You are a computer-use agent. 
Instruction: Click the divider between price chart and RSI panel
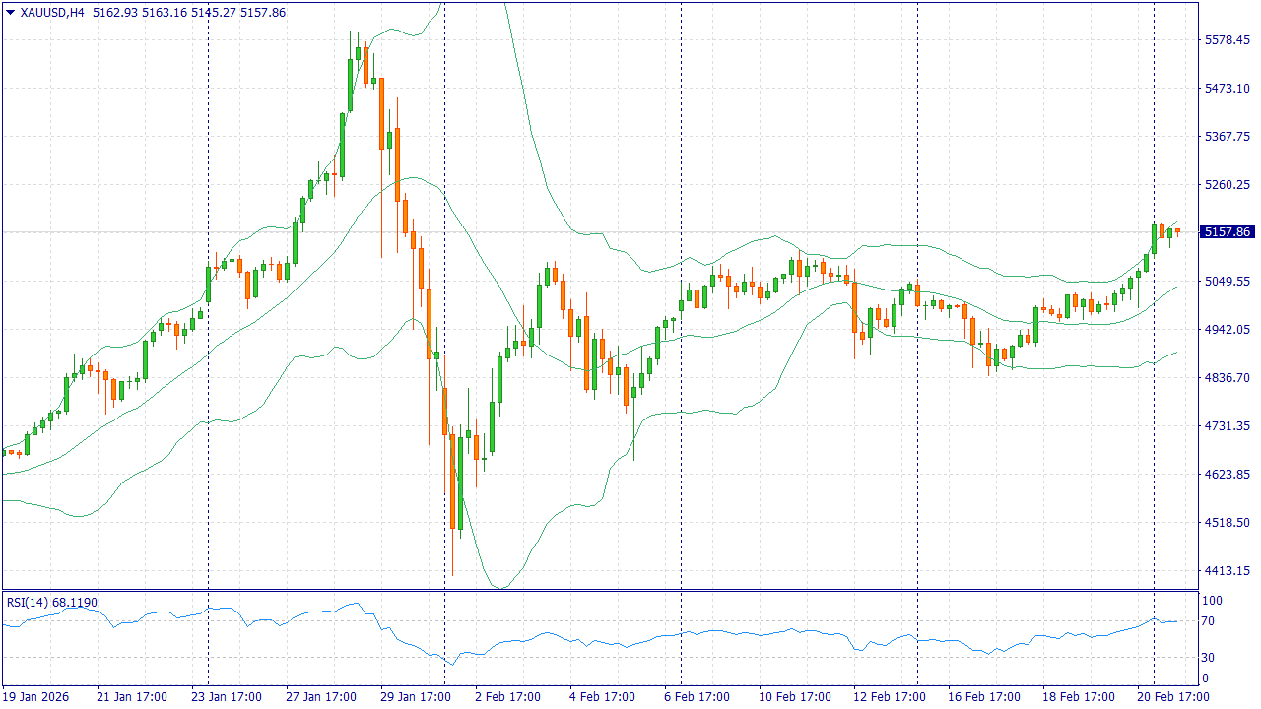click(x=599, y=591)
